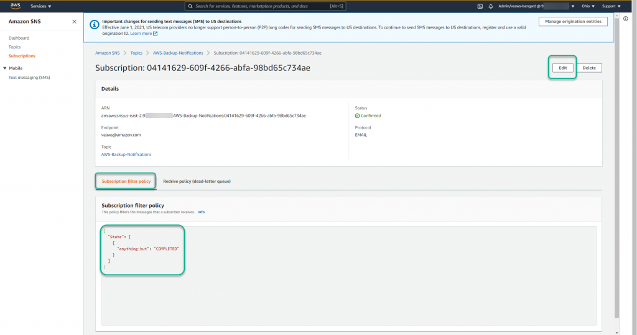
Task: Switch to Redrive policy (dead-letter queue) tab
Action: tap(197, 181)
